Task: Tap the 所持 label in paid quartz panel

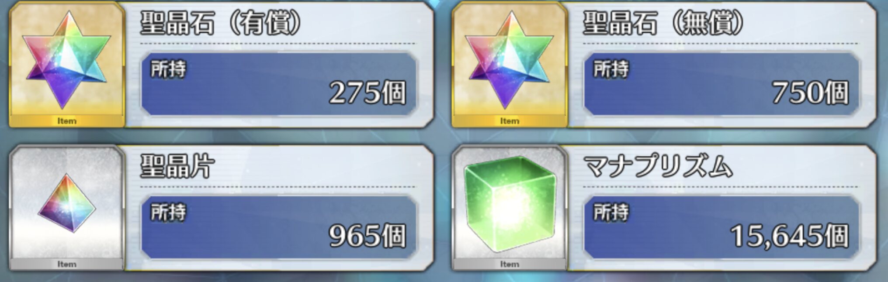Action: [x=168, y=69]
